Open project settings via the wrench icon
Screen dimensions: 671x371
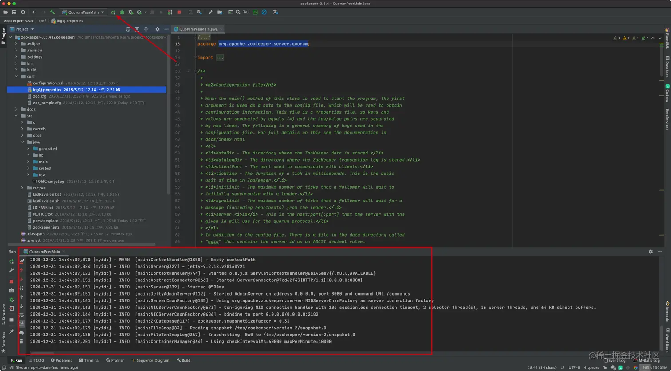coord(211,12)
